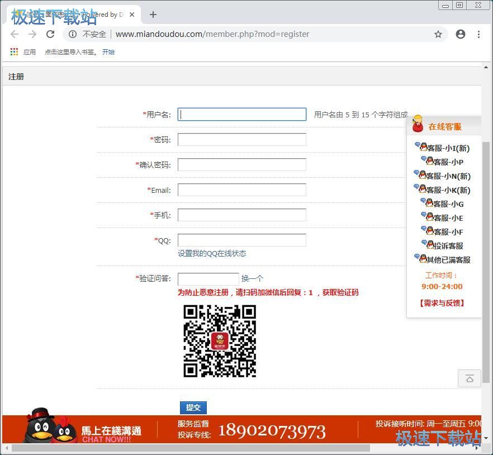Minimize the browser window
The height and width of the screenshot is (455, 493).
tap(445, 6)
